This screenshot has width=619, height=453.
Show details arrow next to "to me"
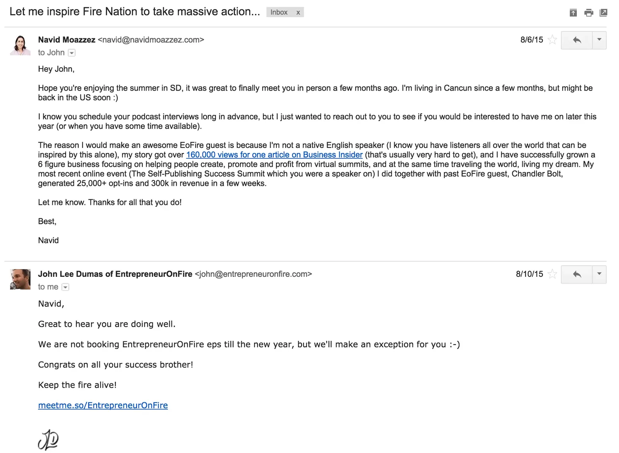point(65,287)
